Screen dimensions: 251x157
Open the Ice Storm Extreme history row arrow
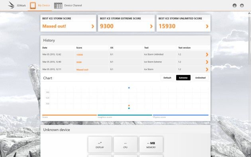click(207, 62)
